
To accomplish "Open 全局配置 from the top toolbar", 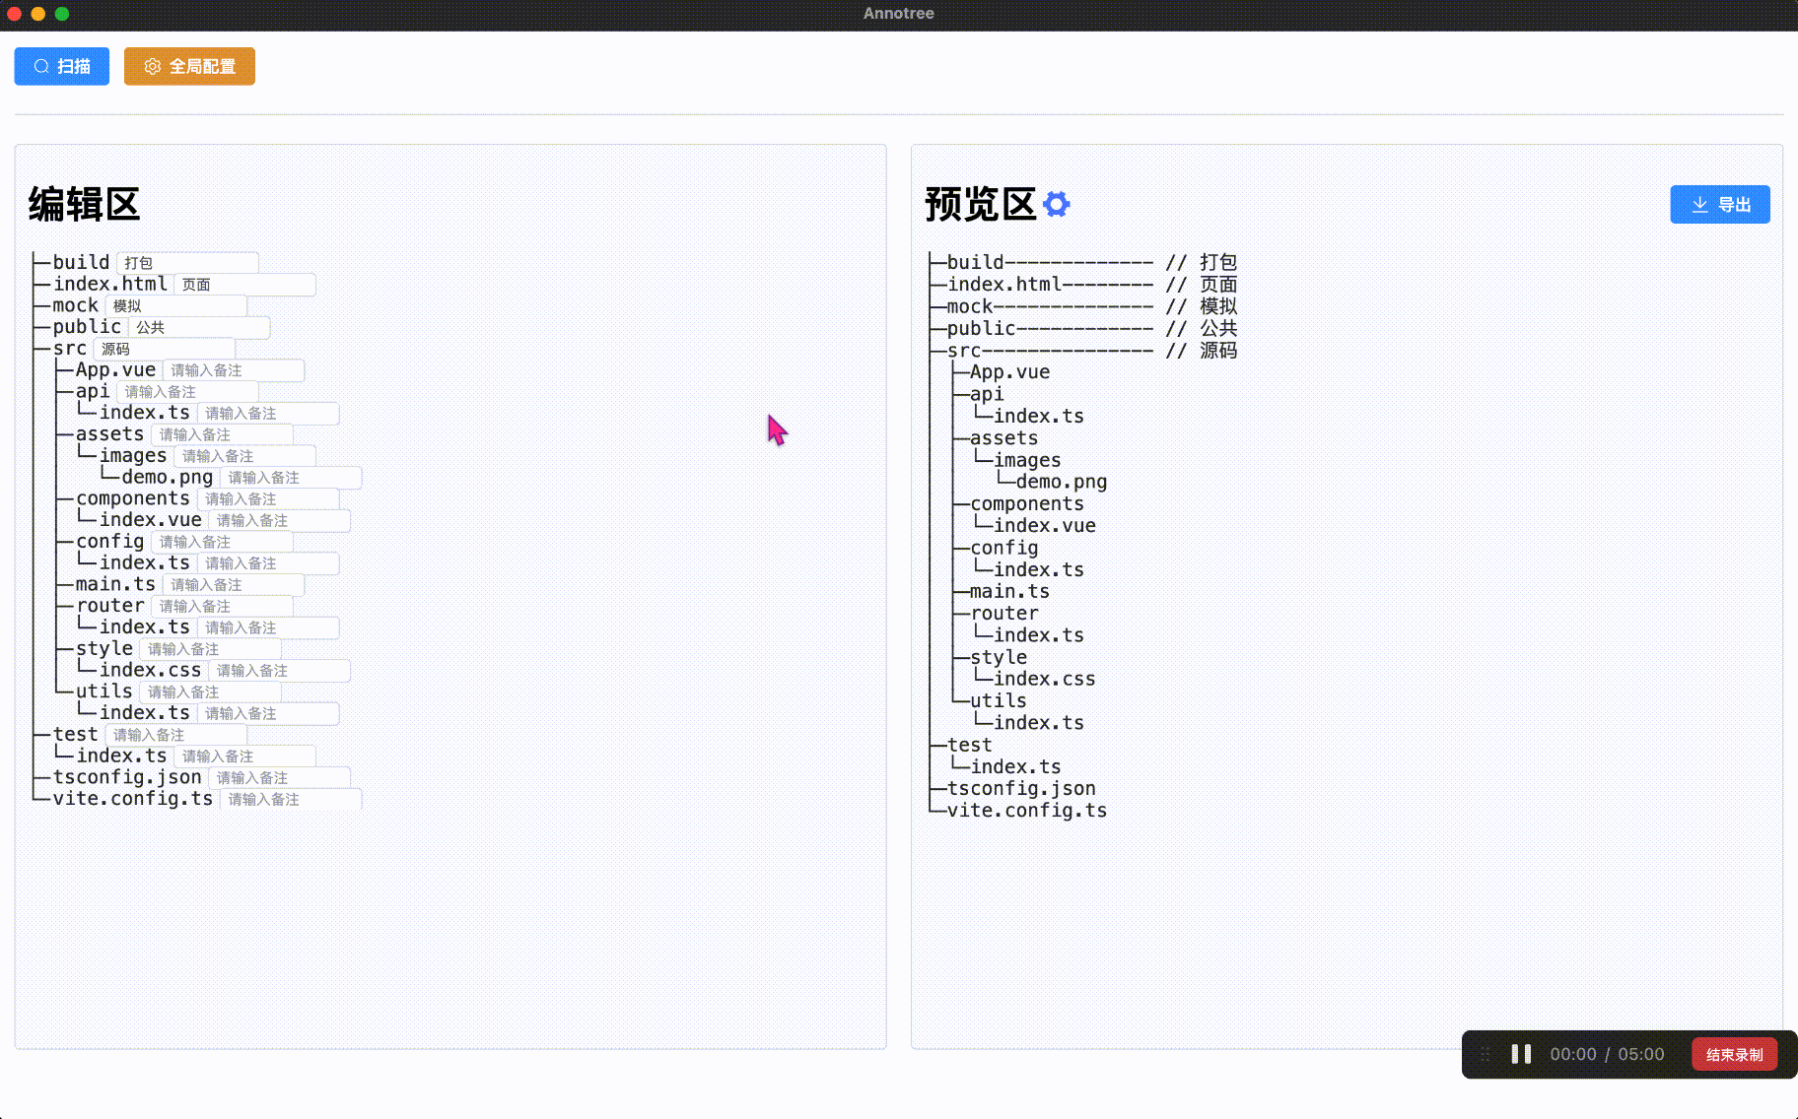I will [189, 66].
